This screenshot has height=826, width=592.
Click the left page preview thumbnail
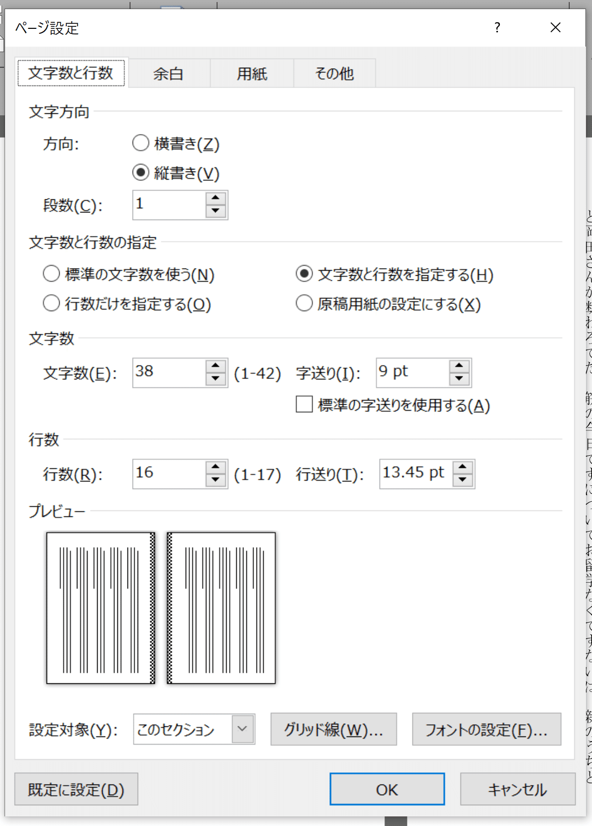(101, 607)
